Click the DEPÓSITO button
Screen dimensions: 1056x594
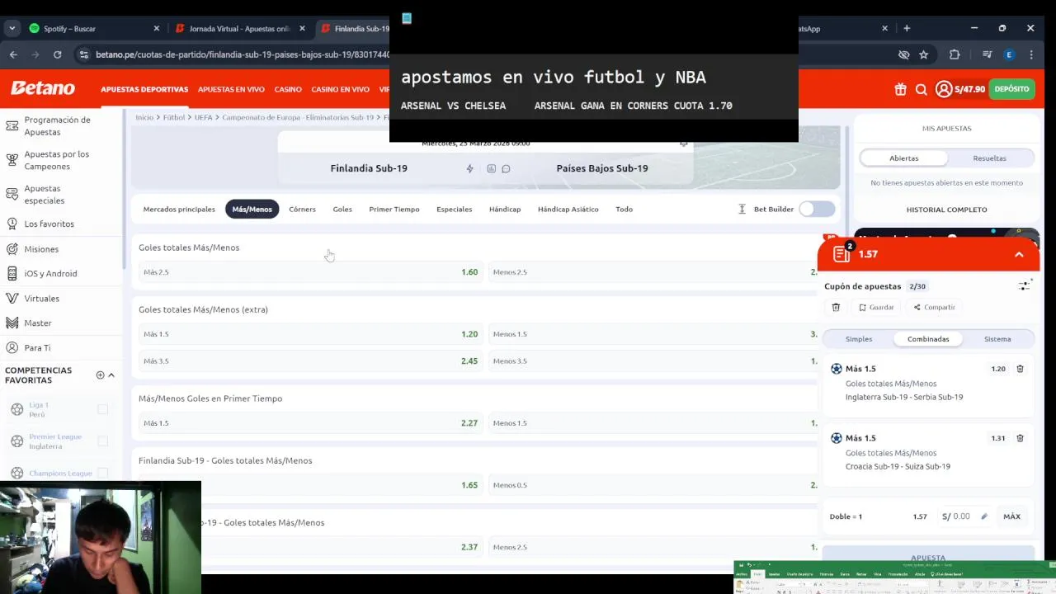pos(1011,89)
